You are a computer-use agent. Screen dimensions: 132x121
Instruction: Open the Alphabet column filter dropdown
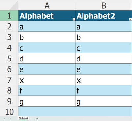click(74, 19)
